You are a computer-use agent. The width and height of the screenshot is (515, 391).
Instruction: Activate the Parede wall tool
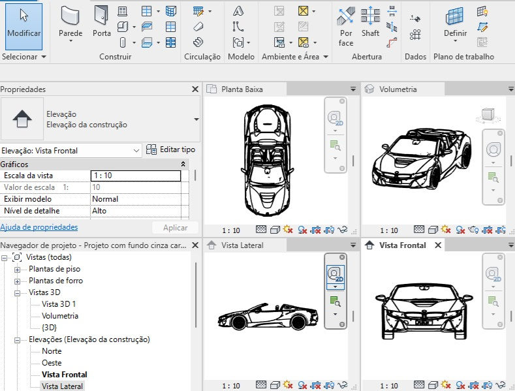pyautogui.click(x=70, y=23)
